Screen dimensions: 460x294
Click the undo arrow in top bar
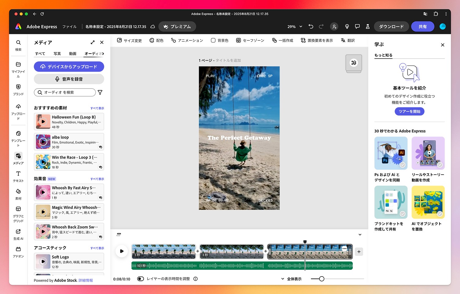[x=311, y=27]
